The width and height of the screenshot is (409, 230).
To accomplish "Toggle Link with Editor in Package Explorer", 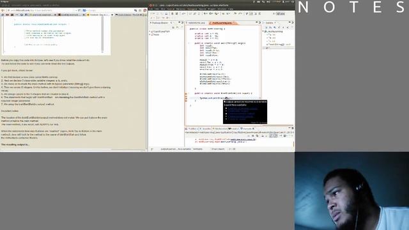I will tap(178, 27).
